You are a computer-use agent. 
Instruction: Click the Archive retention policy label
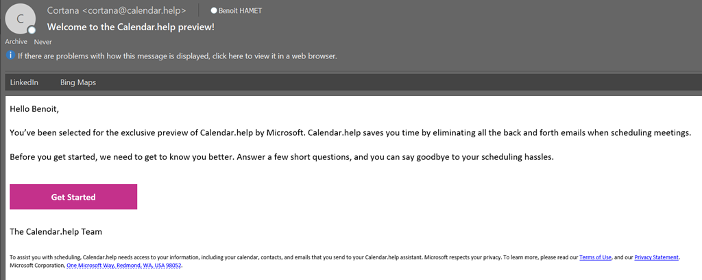point(16,42)
